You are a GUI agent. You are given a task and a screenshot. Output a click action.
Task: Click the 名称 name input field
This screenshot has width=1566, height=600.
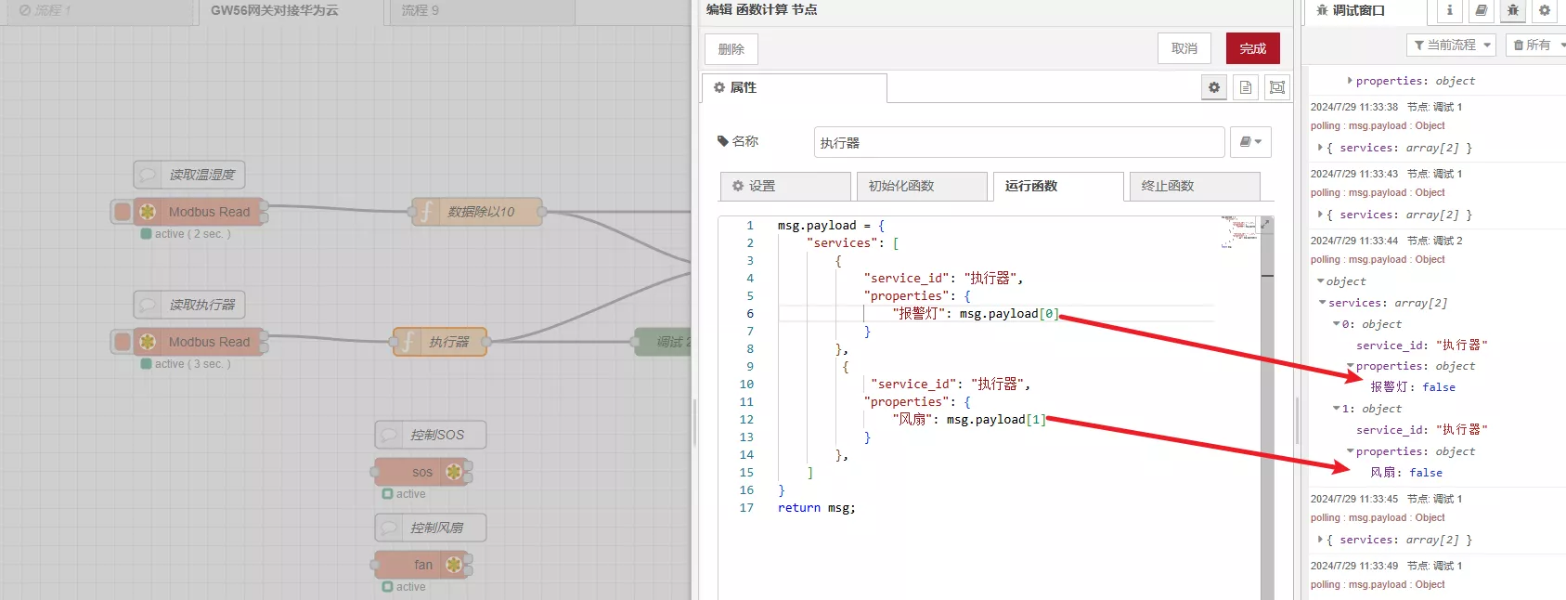tap(1018, 143)
